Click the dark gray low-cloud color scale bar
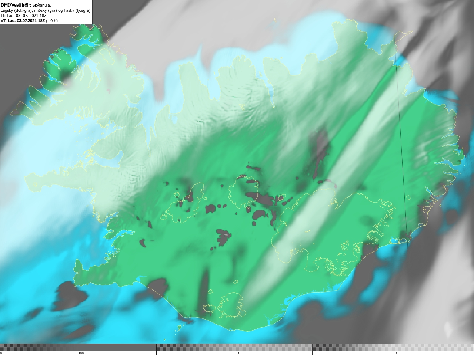 point(78,347)
